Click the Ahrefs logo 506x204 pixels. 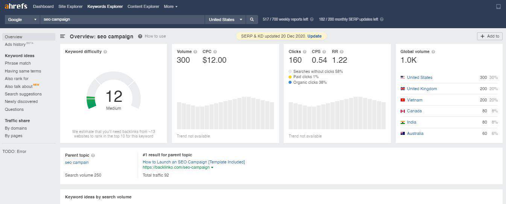(16, 6)
